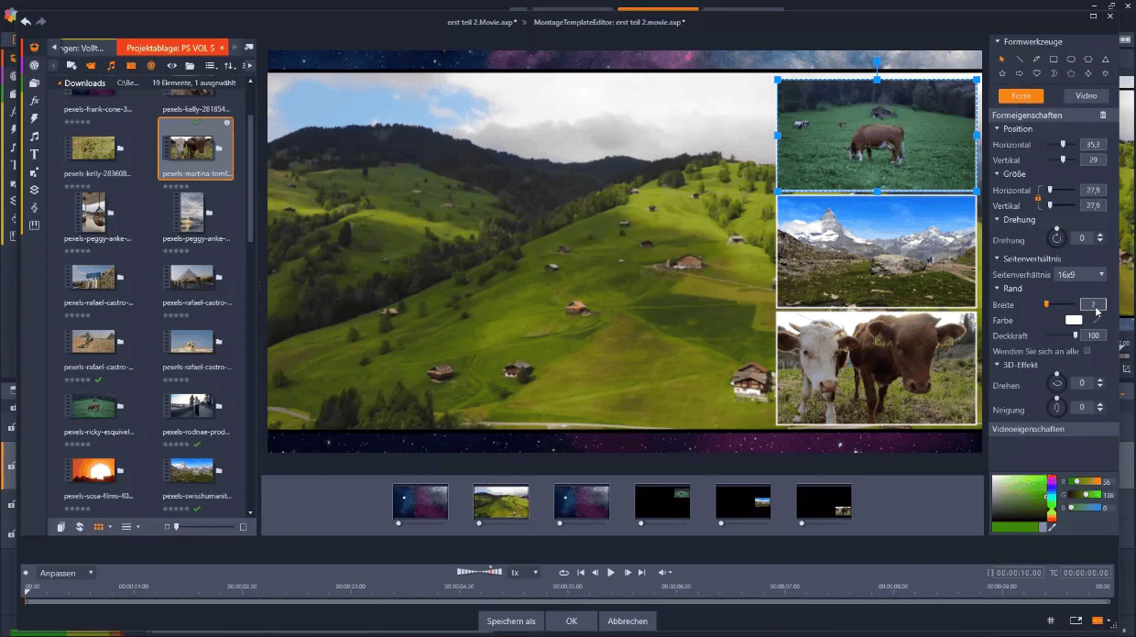This screenshot has height=637, width=1136.
Task: Toggle the loop playback icon
Action: click(x=563, y=572)
